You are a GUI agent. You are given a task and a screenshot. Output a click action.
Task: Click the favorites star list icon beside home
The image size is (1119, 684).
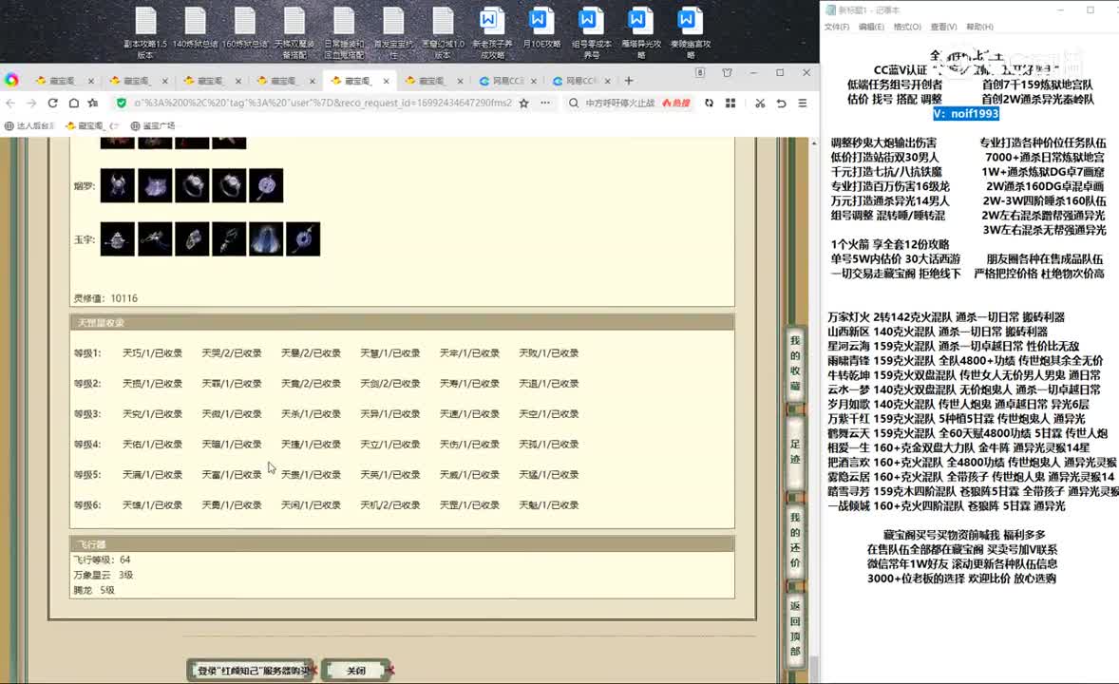(93, 103)
